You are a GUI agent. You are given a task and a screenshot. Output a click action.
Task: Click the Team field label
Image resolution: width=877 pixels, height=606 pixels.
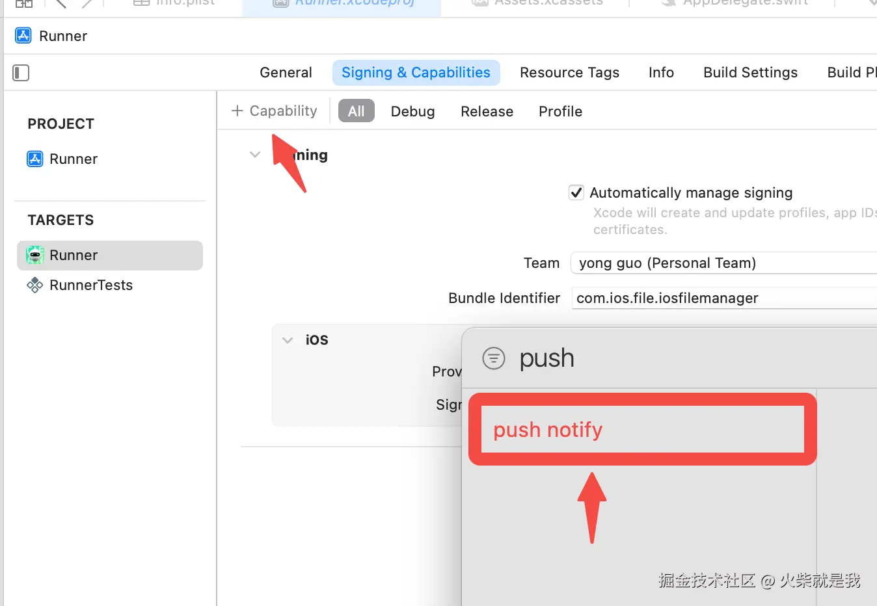(x=541, y=263)
